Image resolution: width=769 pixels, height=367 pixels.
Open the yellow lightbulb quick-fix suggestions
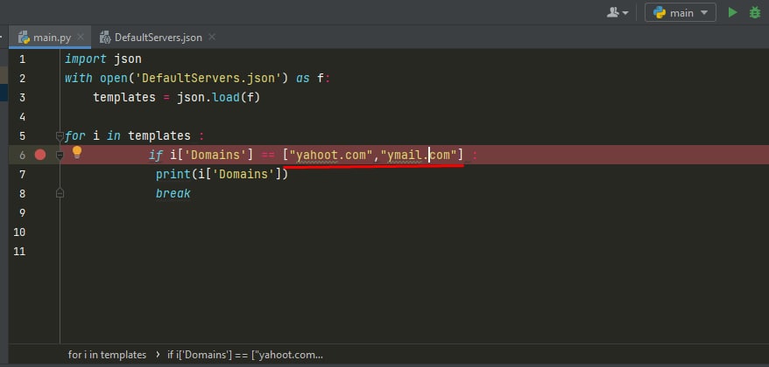pos(77,152)
